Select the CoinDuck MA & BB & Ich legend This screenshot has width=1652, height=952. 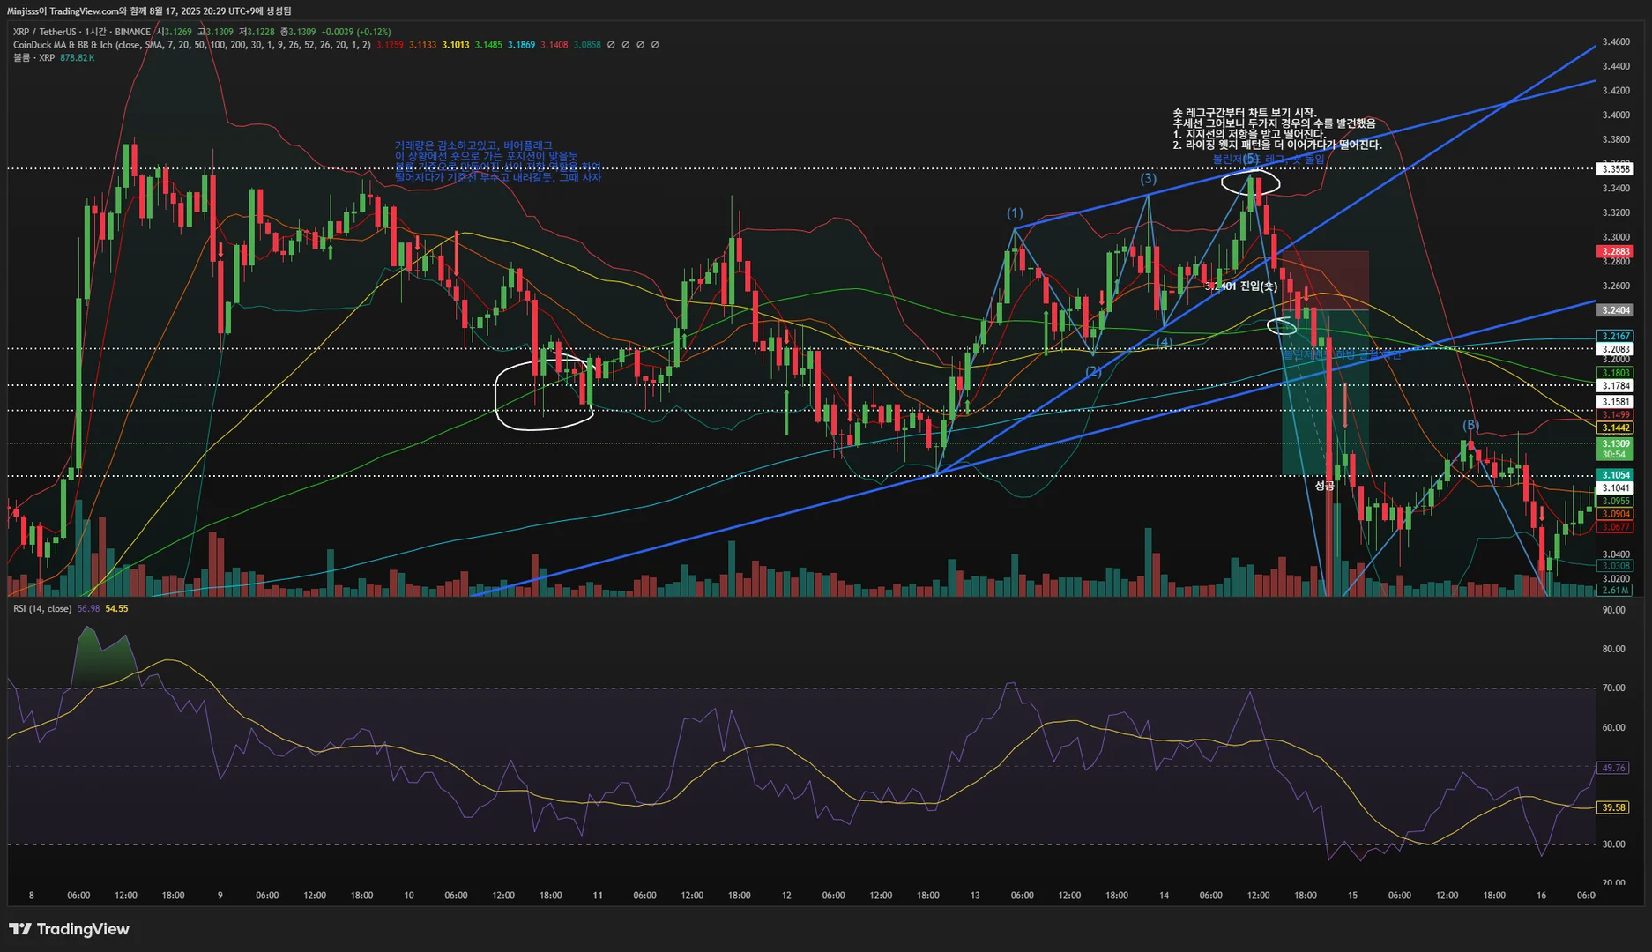(191, 45)
